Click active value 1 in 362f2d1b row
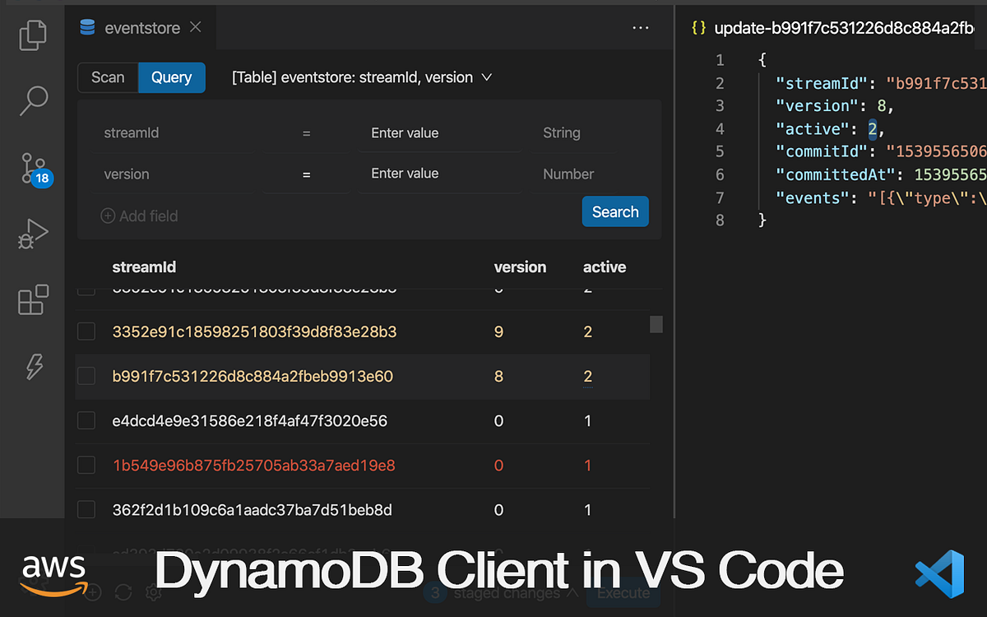 (587, 509)
